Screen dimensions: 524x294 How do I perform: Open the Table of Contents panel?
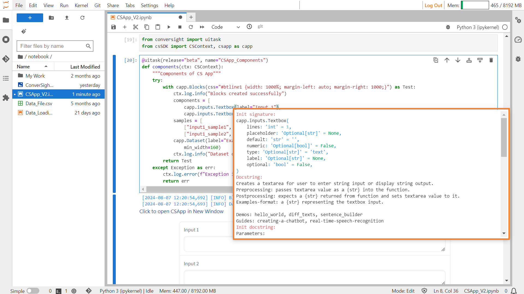pyautogui.click(x=6, y=78)
